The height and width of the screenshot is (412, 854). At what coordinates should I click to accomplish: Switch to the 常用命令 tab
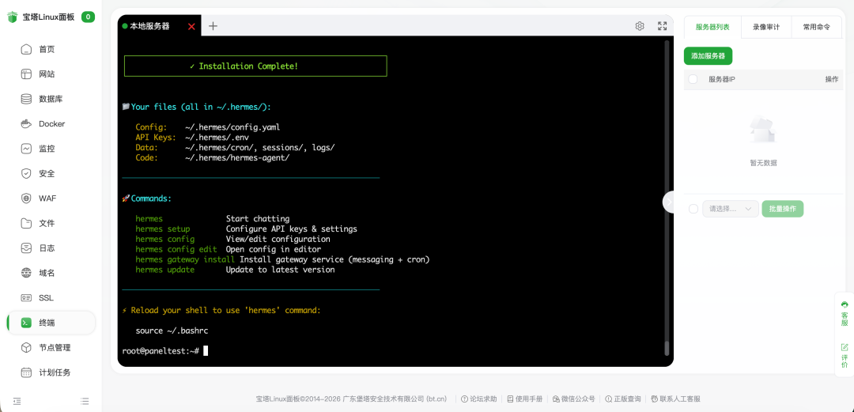click(816, 26)
